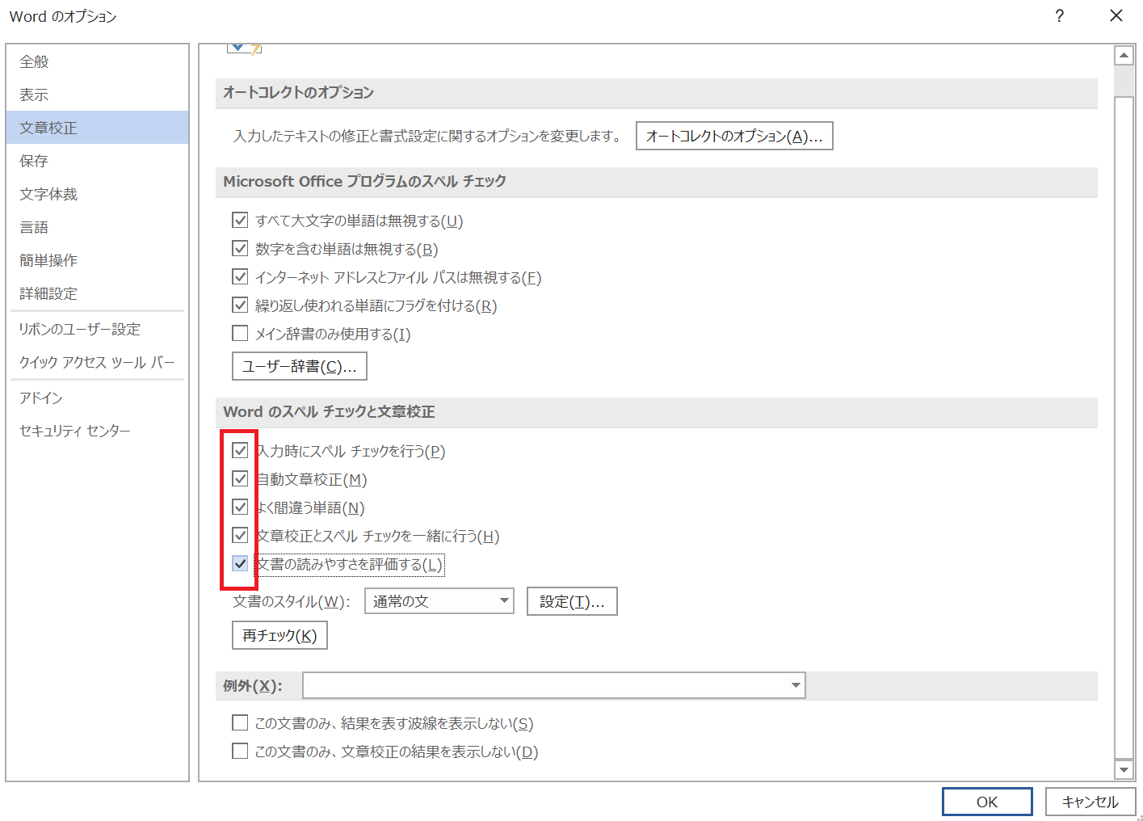Click the 再チェック(K) button

tap(279, 635)
